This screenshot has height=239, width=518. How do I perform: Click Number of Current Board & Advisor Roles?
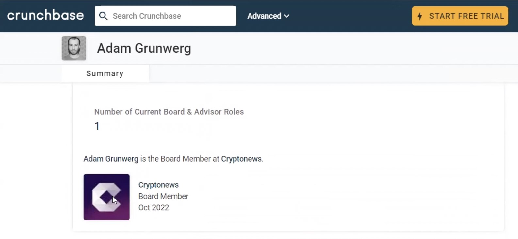coord(169,112)
